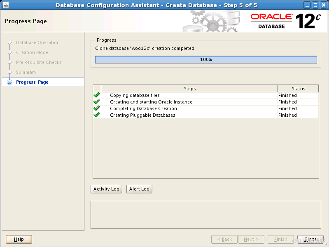
Task: Click the green checkmark for Copying database files
Action: point(96,95)
